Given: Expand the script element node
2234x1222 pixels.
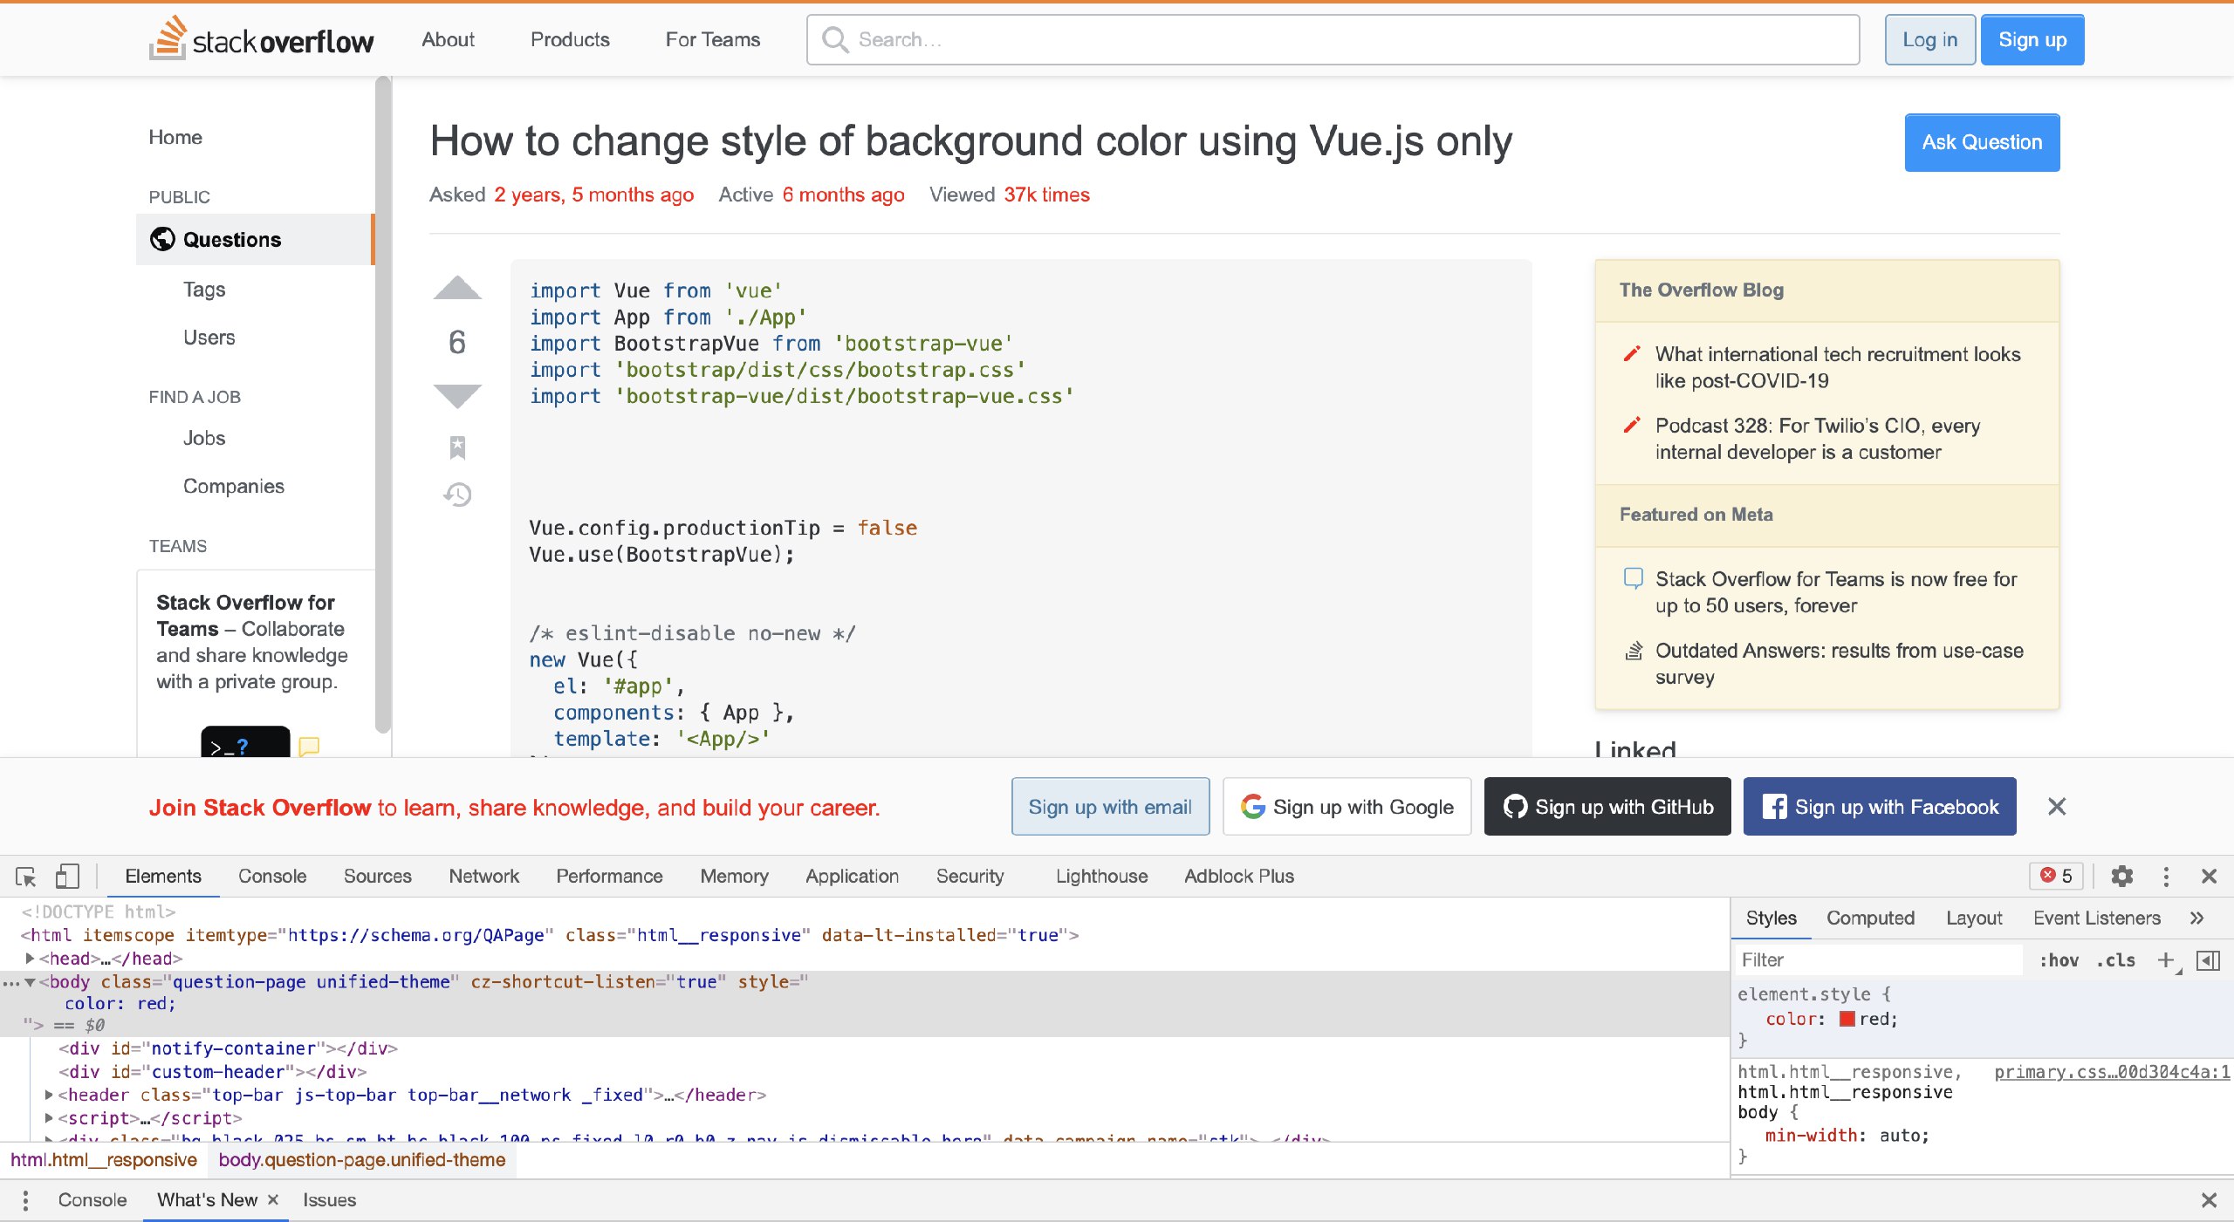Looking at the screenshot, I should point(49,1117).
